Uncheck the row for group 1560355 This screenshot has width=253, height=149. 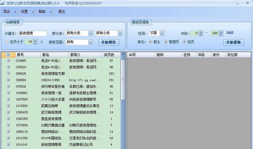coord(8,119)
